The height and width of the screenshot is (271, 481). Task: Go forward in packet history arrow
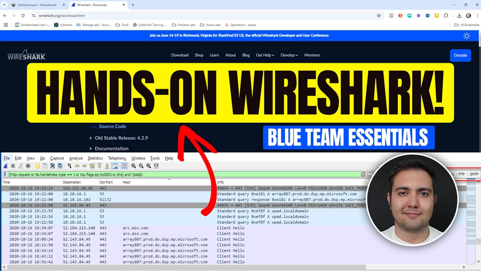pos(85,166)
